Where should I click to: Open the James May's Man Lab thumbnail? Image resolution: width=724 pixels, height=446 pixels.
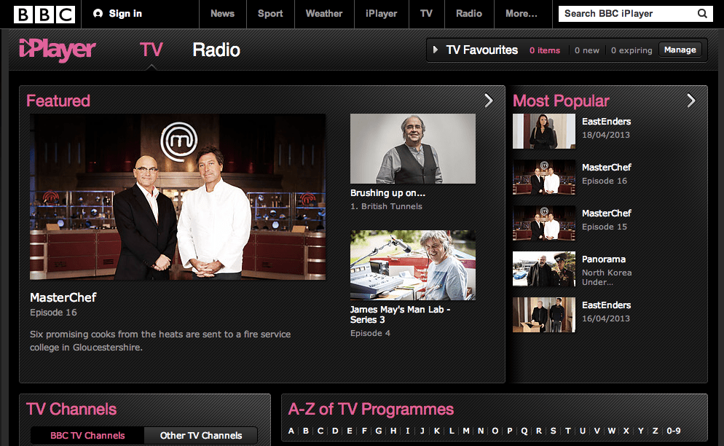(413, 265)
